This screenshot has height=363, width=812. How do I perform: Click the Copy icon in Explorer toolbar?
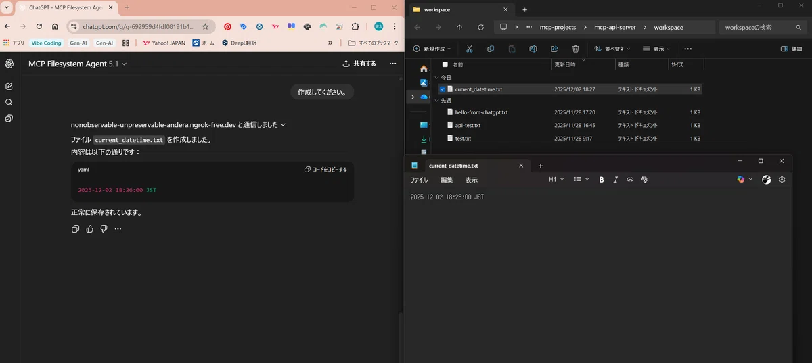click(x=491, y=49)
